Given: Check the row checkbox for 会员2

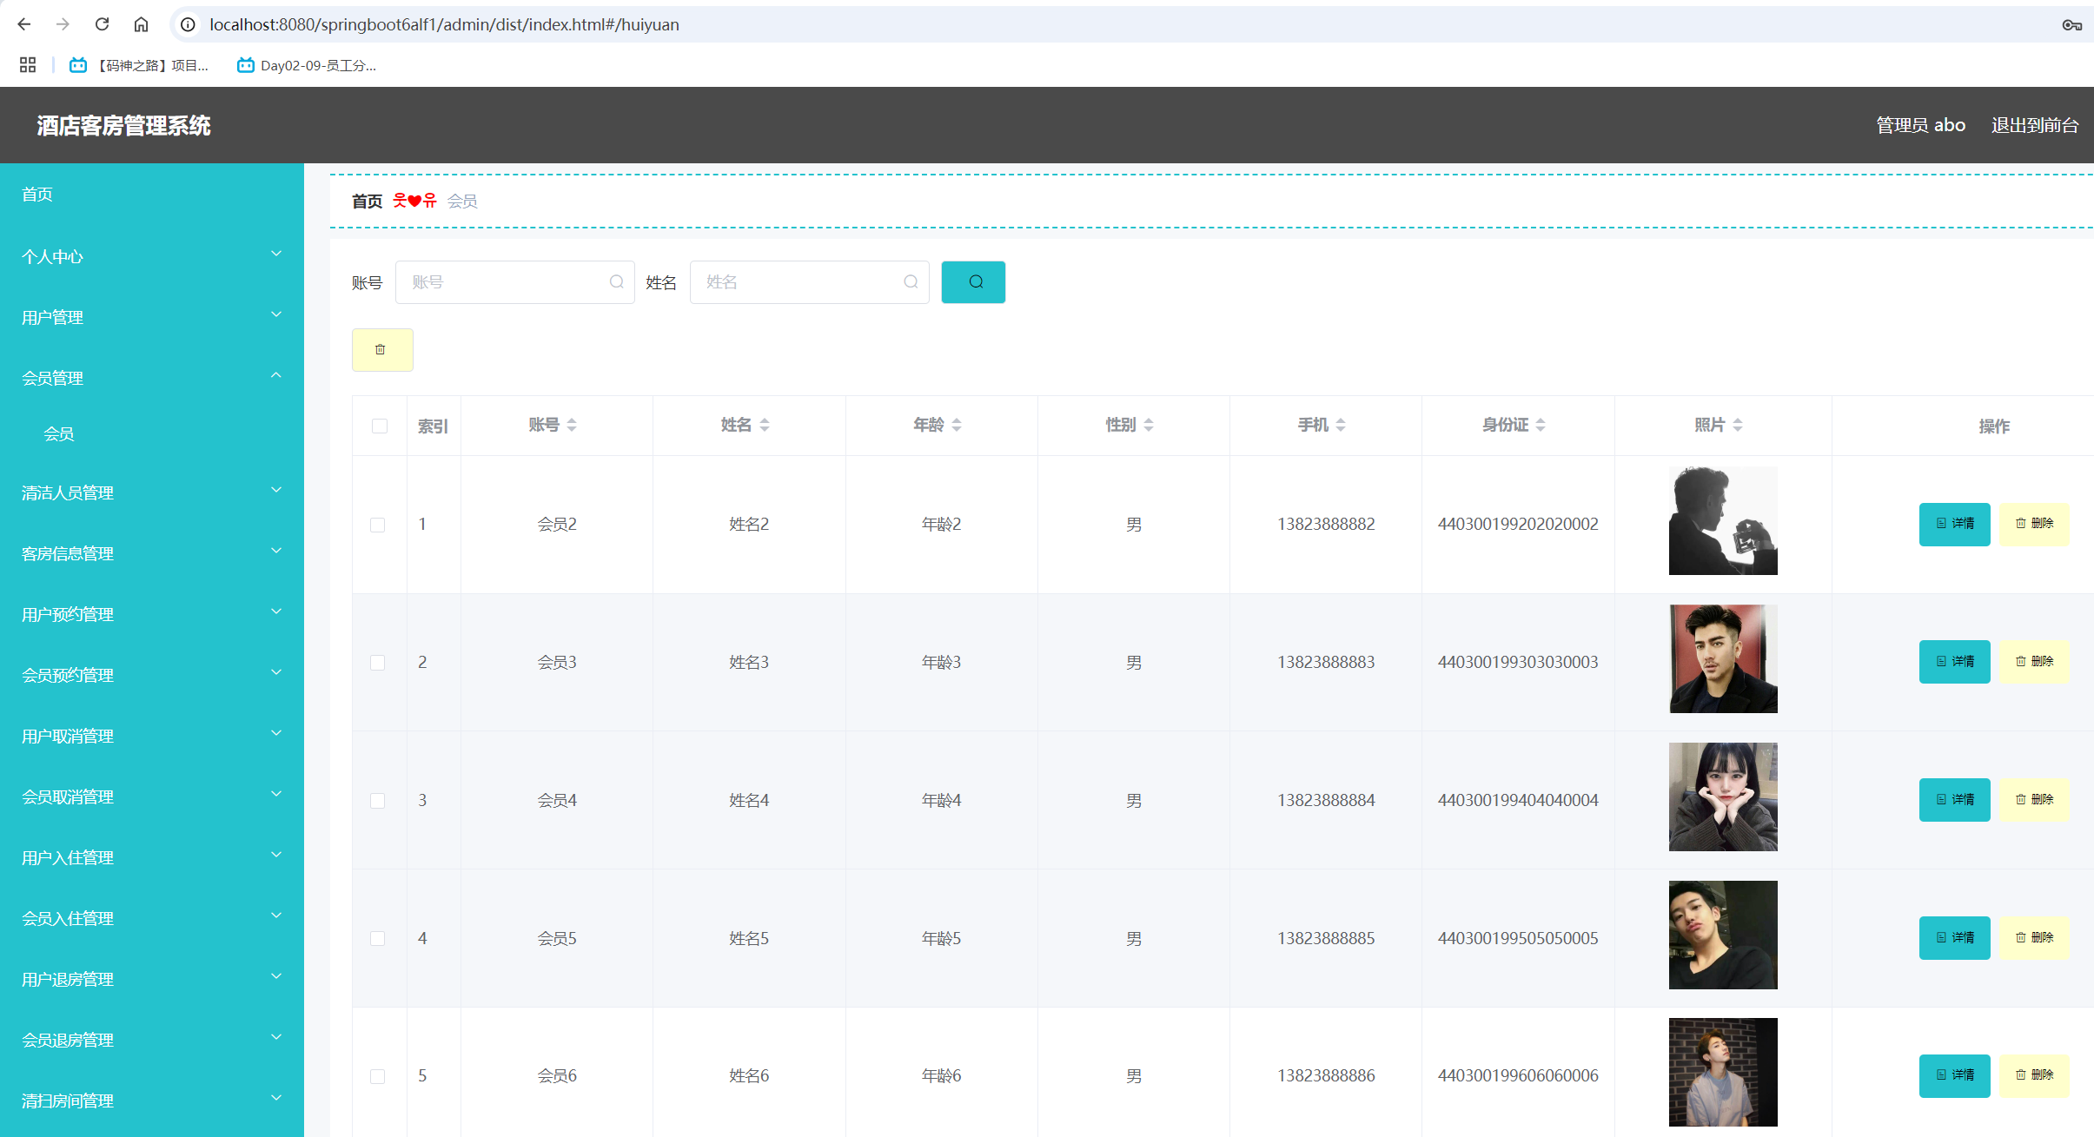Looking at the screenshot, I should [x=377, y=525].
